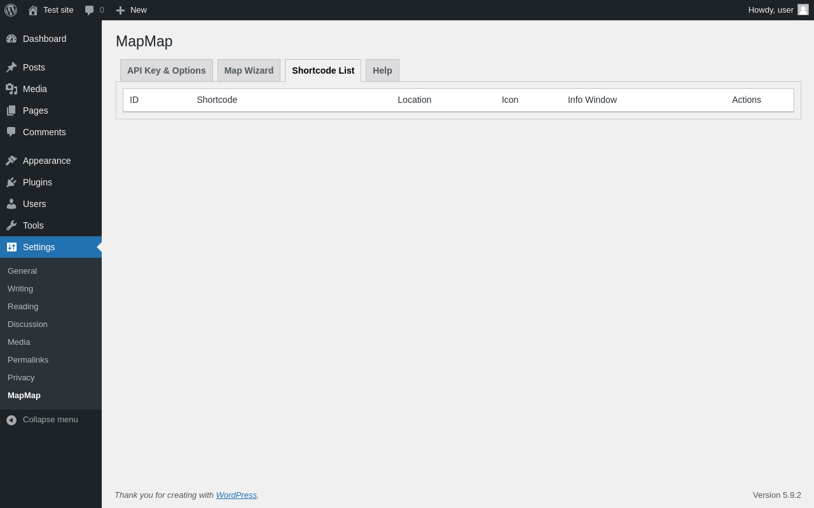814x508 pixels.
Task: Click the Actions column header
Action: [x=747, y=100]
